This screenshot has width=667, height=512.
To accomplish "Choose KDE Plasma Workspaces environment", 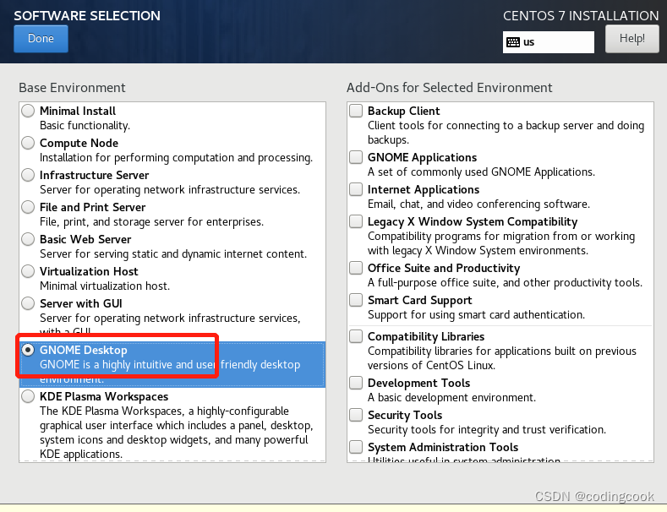I will tap(28, 396).
